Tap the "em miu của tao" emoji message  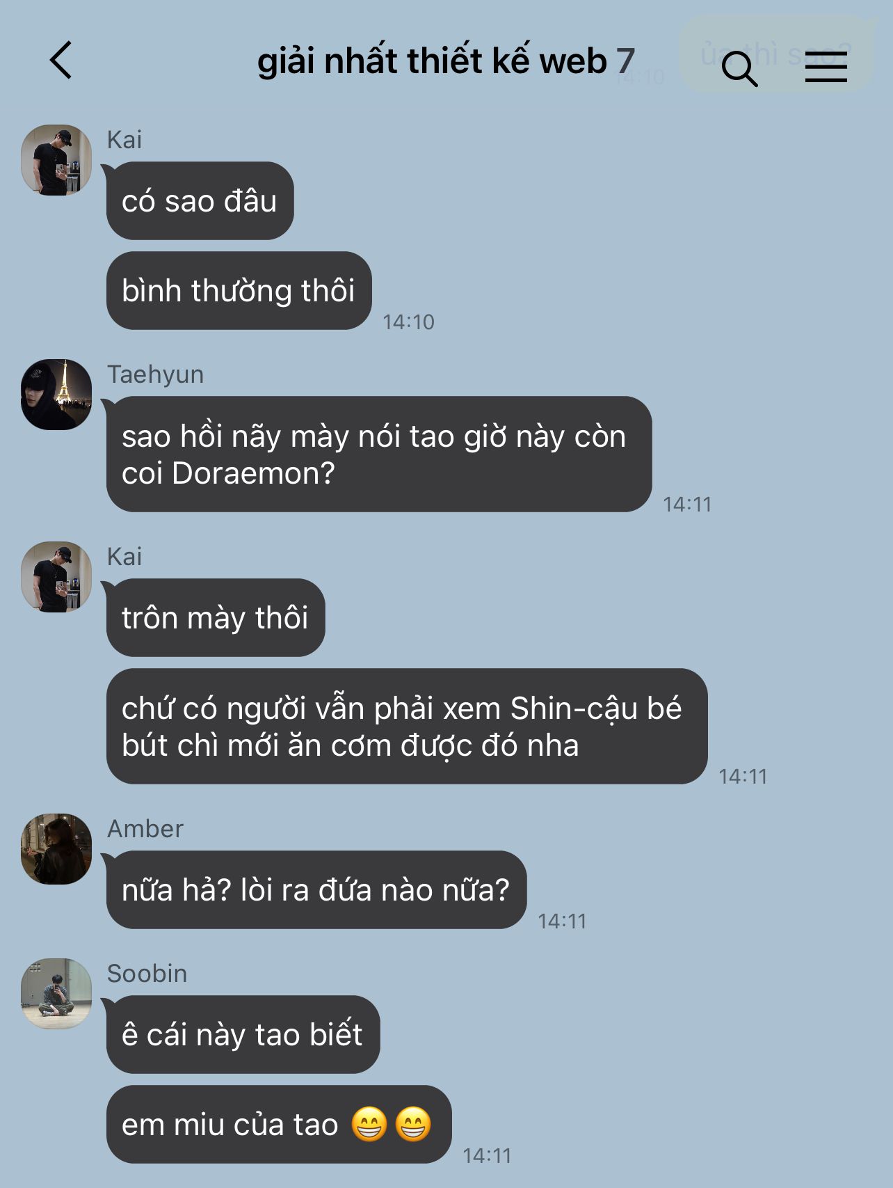(x=279, y=1125)
